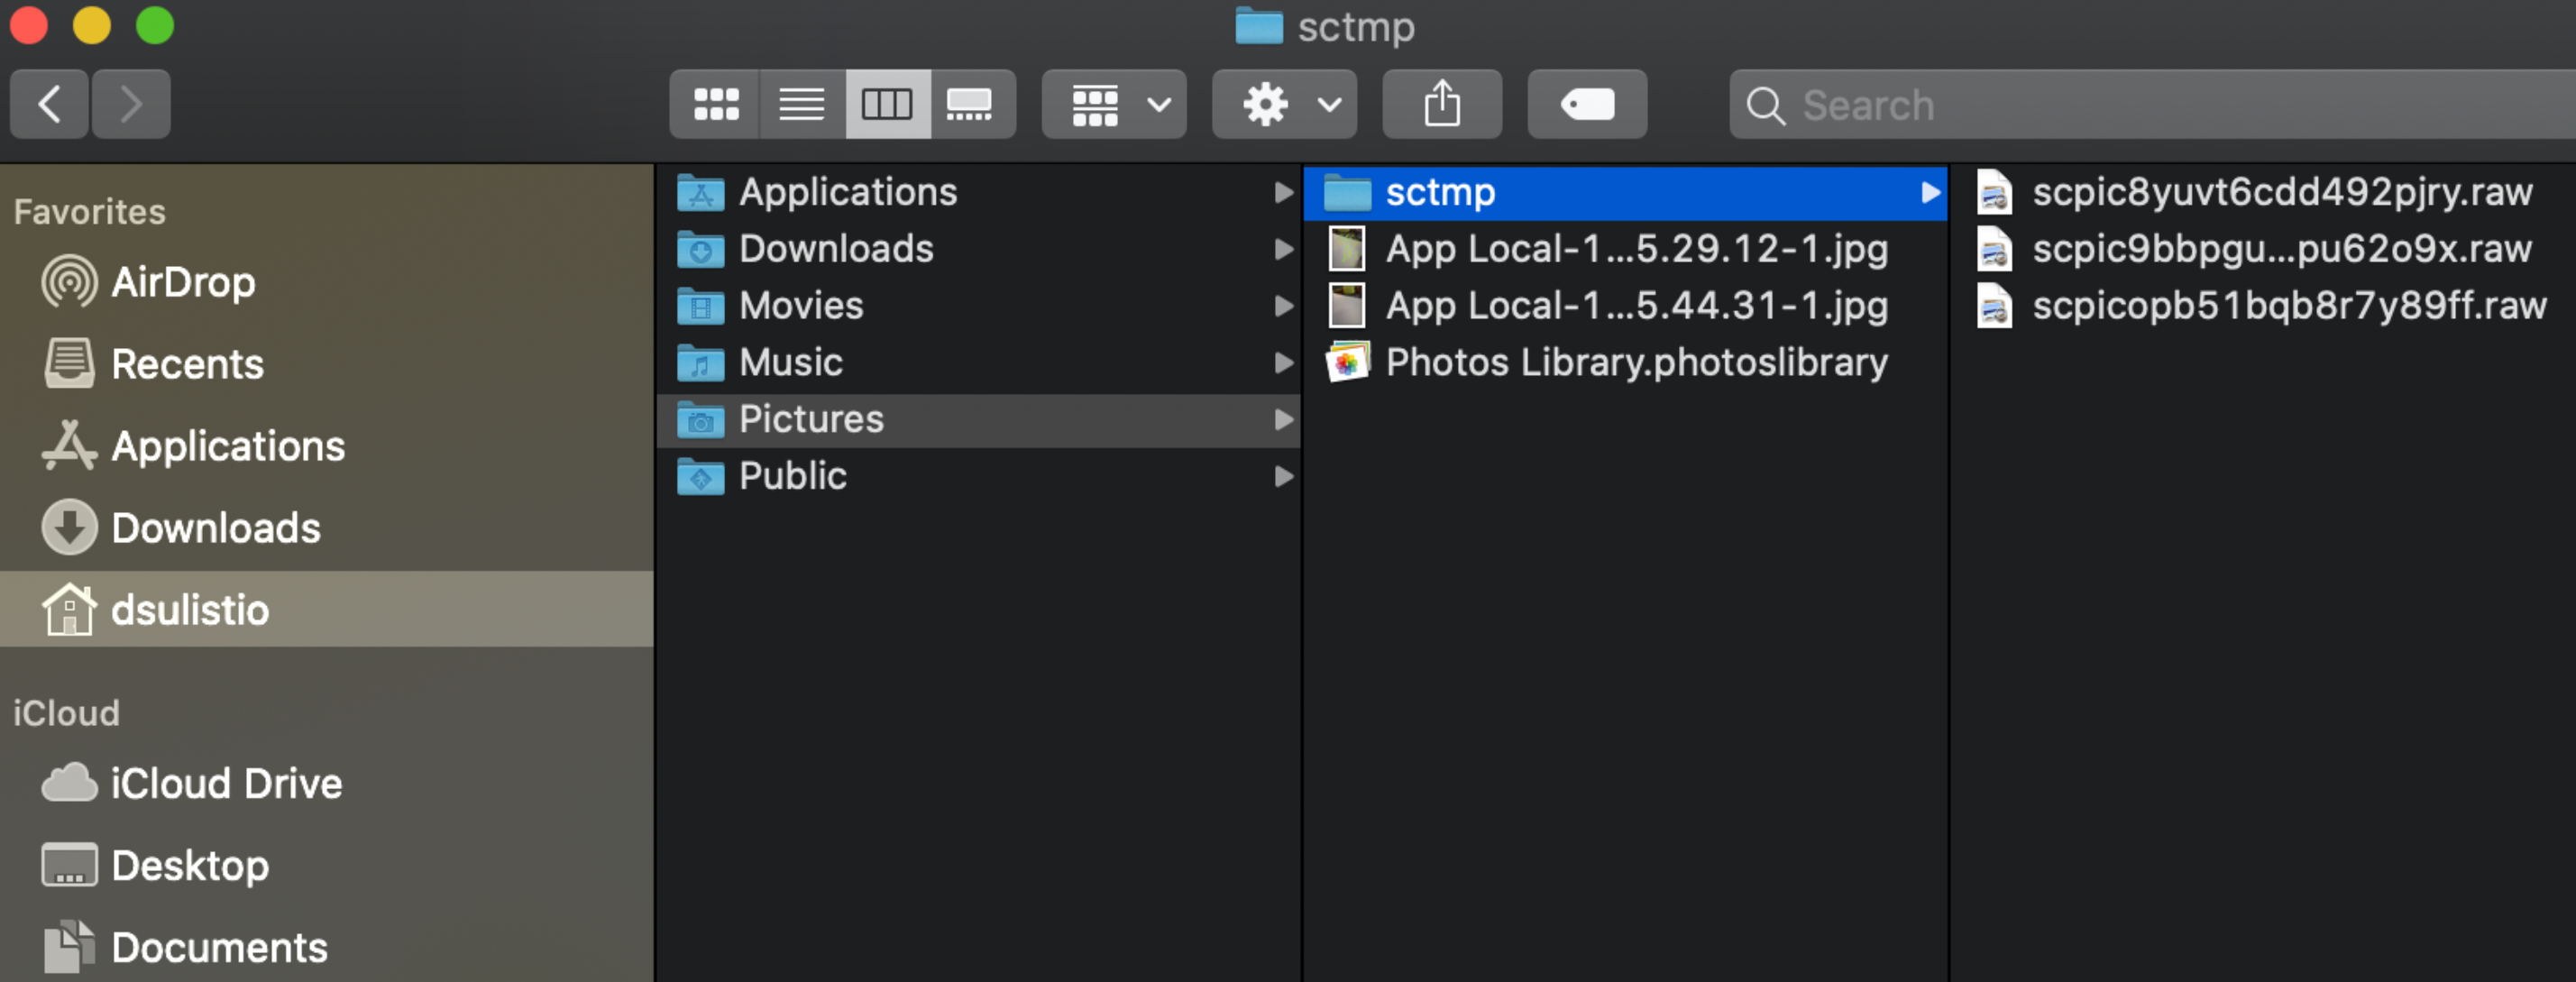The image size is (2576, 982).
Task: Open the group-by arrangement dropdown
Action: click(1114, 104)
